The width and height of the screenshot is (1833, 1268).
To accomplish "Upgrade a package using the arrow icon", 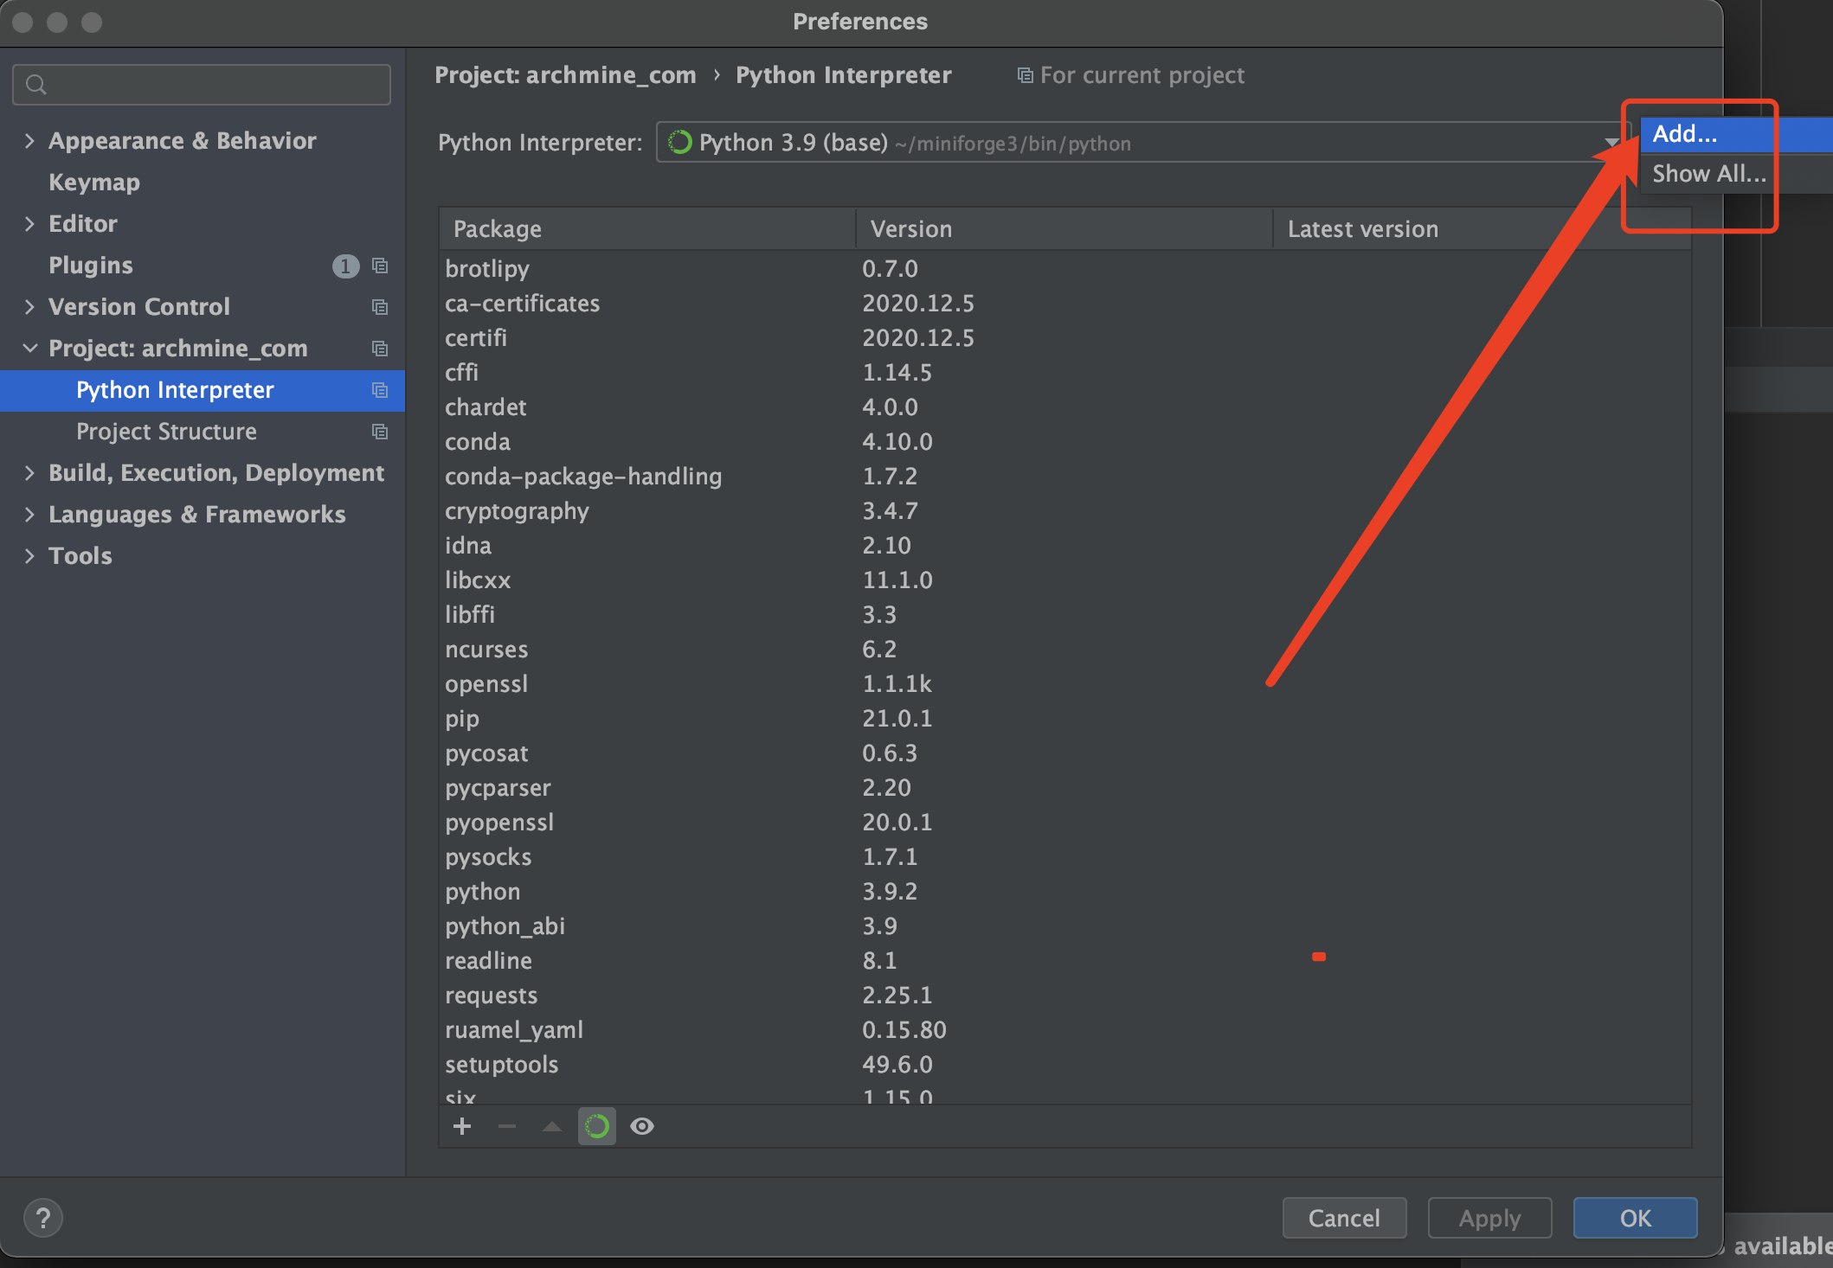I will click(551, 1126).
